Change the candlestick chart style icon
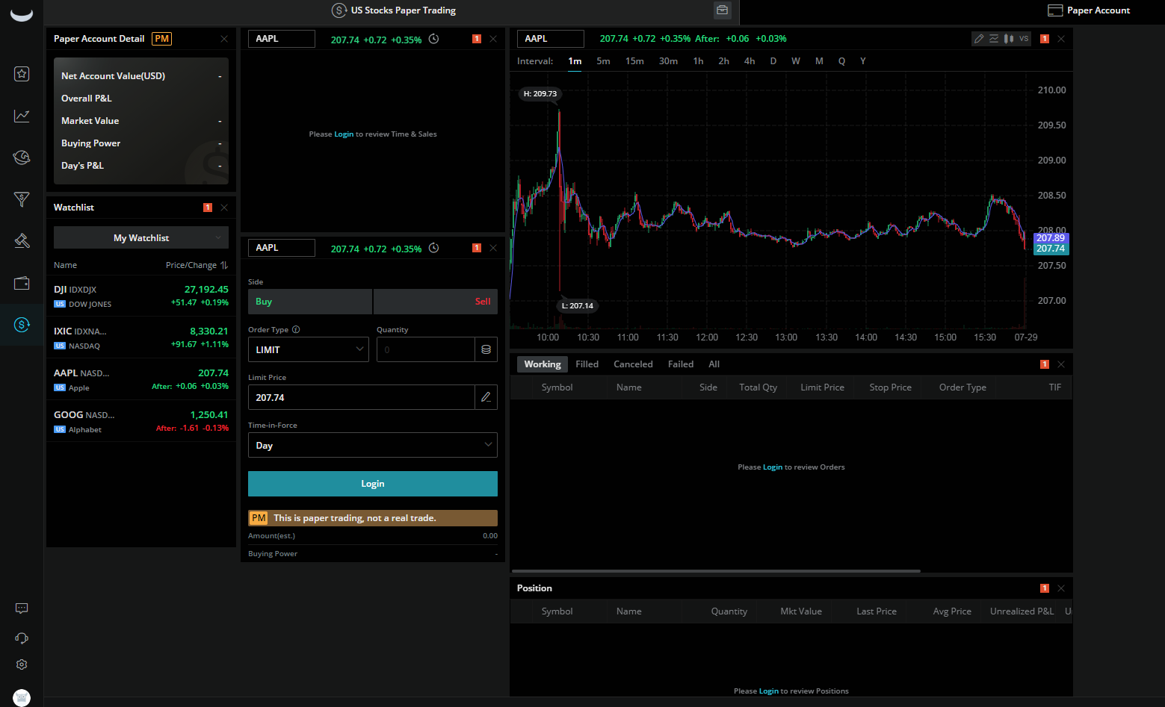 click(x=1009, y=39)
